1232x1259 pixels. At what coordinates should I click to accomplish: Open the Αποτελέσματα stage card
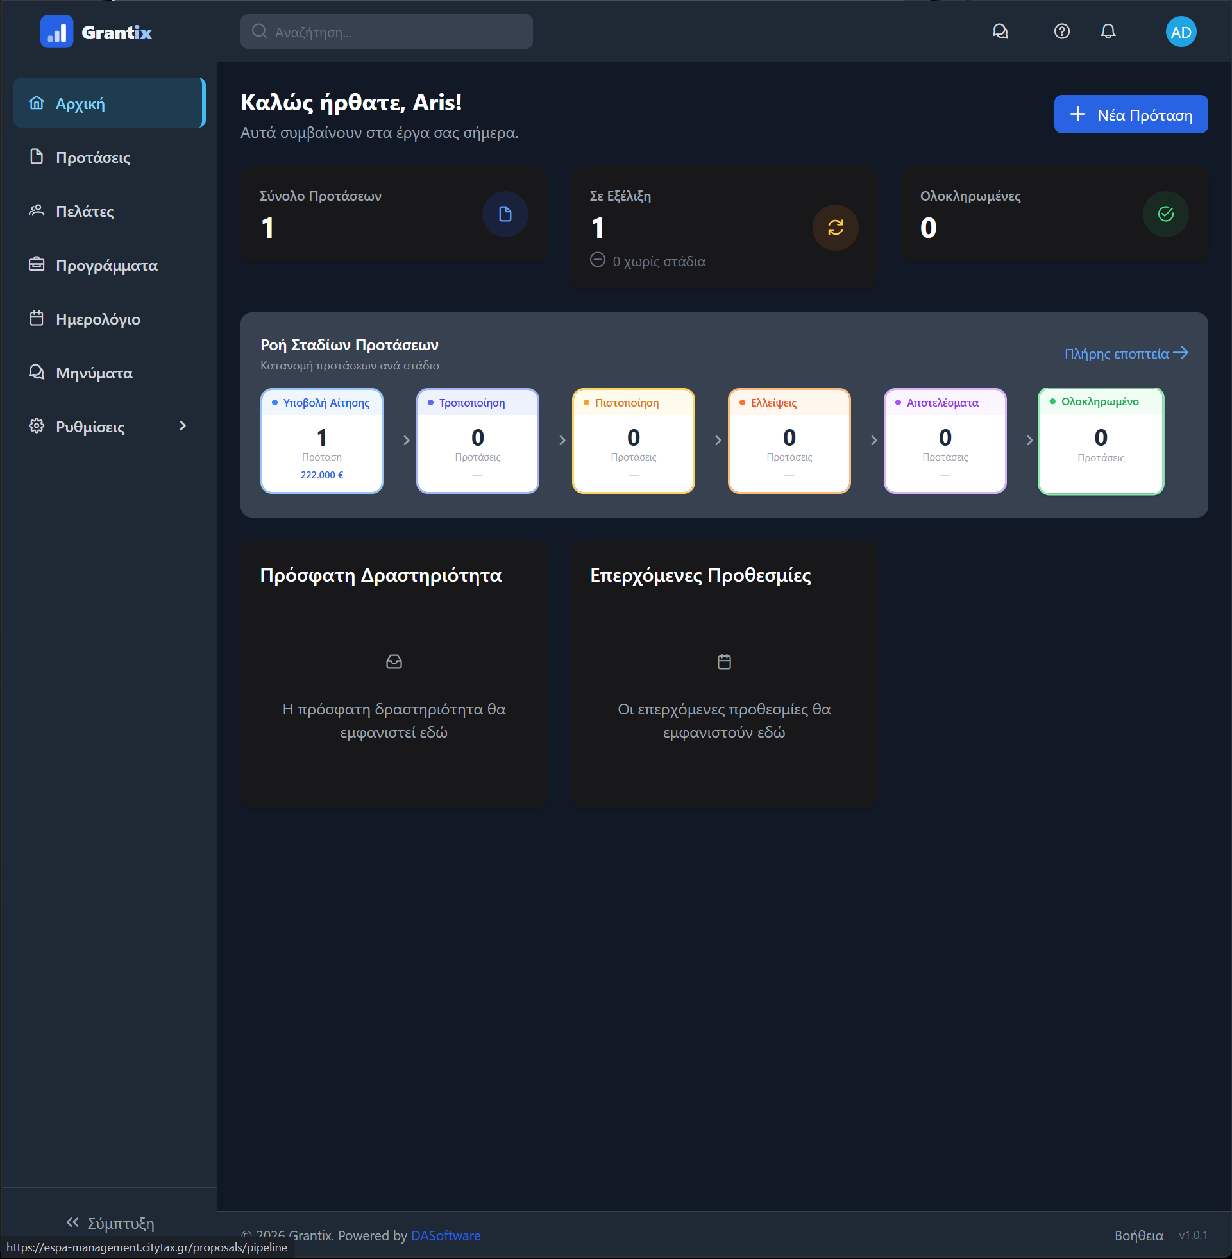point(945,441)
